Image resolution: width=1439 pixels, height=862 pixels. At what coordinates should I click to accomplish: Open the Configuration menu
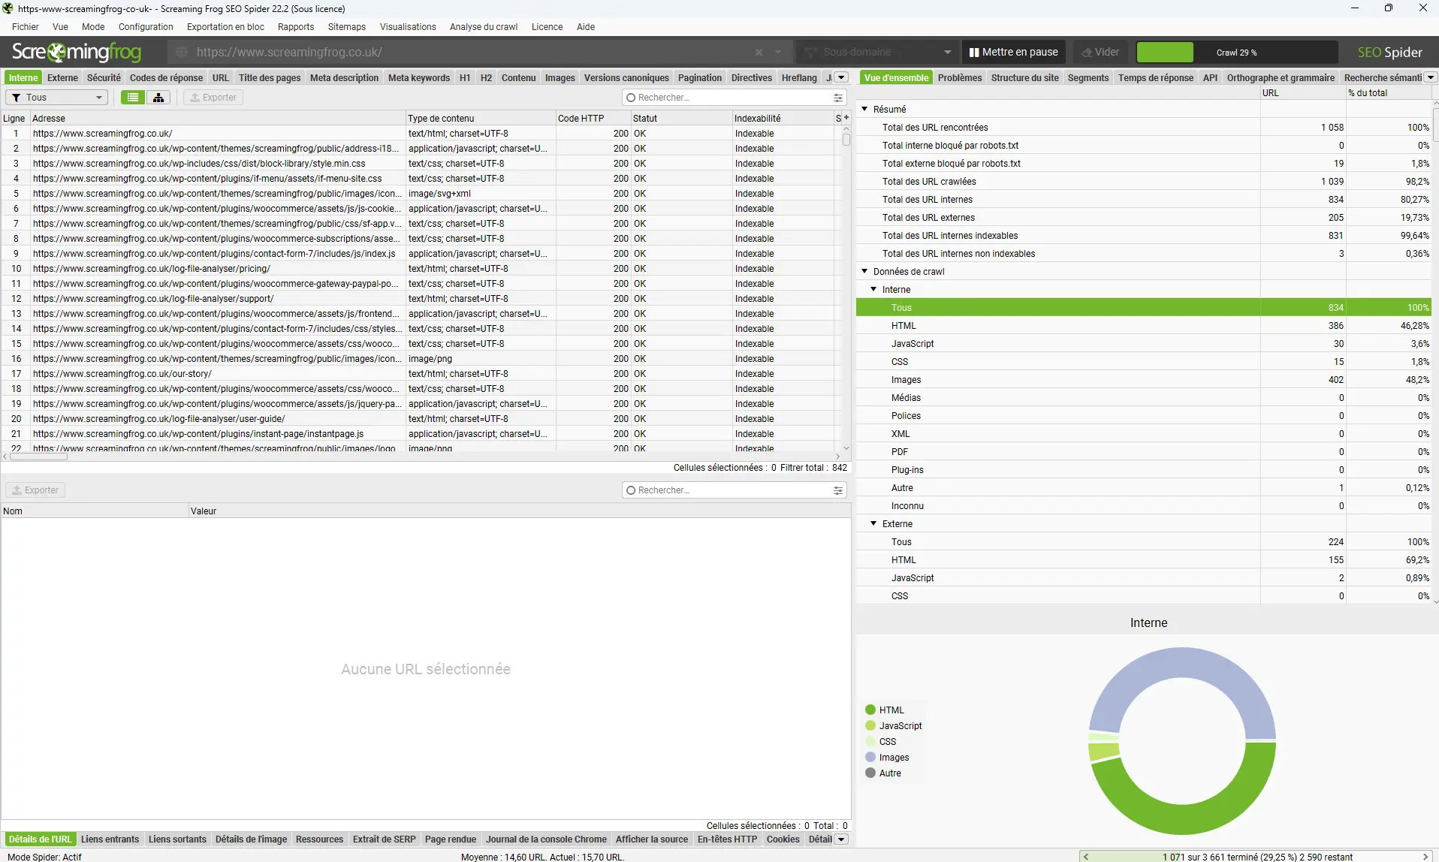coord(146,27)
